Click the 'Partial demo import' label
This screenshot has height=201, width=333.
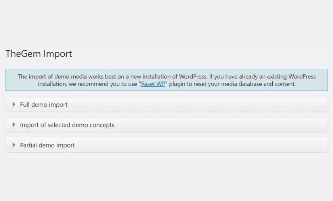pos(47,145)
